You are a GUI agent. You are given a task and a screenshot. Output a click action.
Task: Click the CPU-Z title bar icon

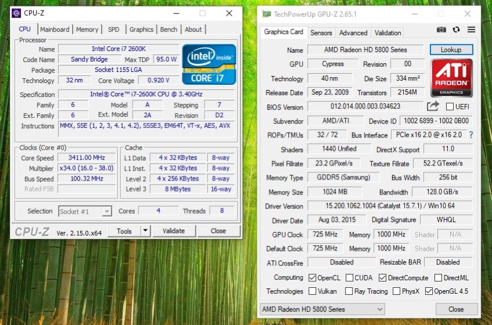pos(16,13)
